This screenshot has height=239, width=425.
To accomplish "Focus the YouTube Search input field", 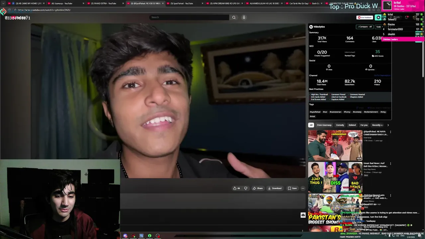I will coord(189,17).
